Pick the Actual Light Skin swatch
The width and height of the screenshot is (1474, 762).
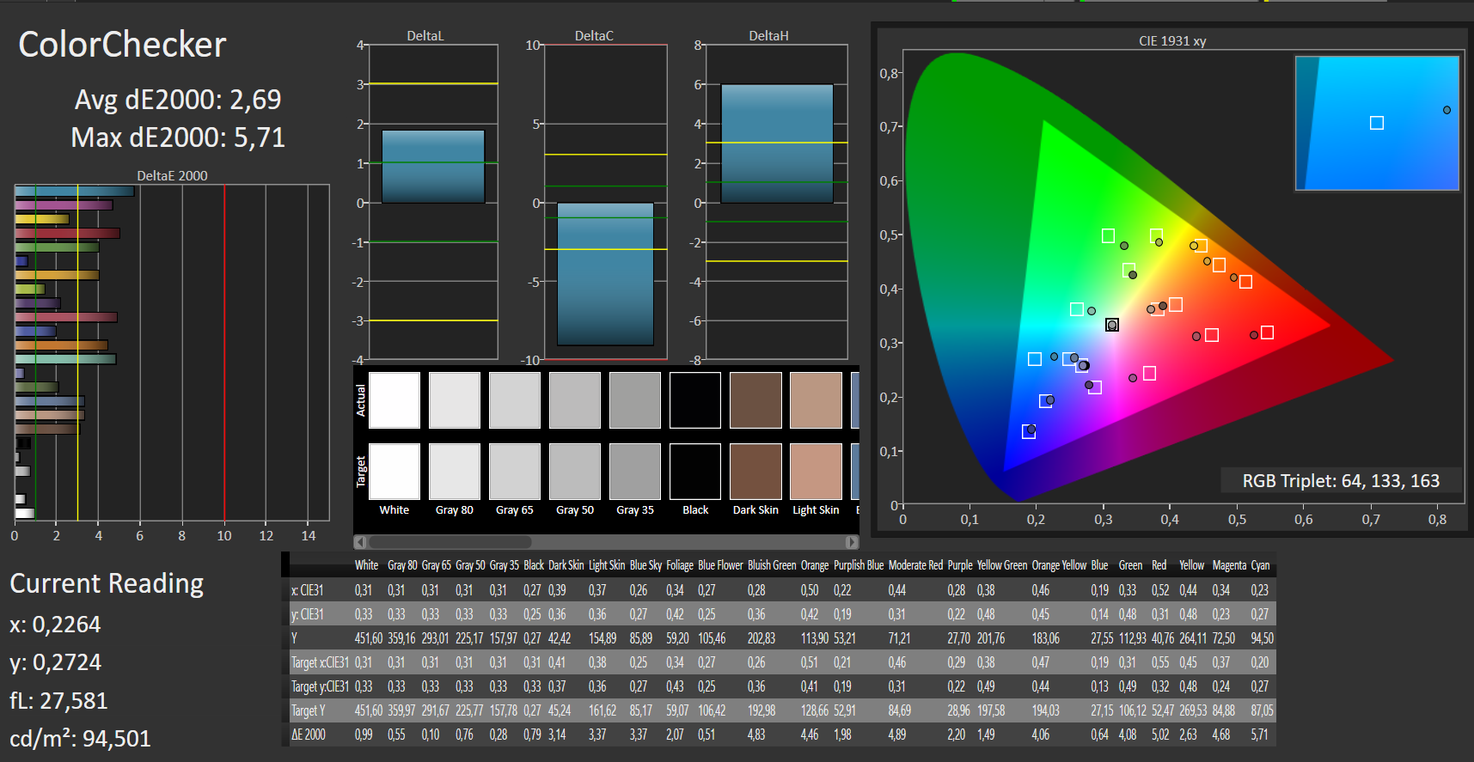tap(816, 400)
